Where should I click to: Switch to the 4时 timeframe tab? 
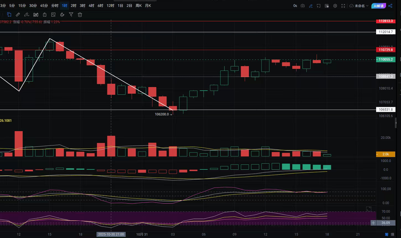point(91,6)
